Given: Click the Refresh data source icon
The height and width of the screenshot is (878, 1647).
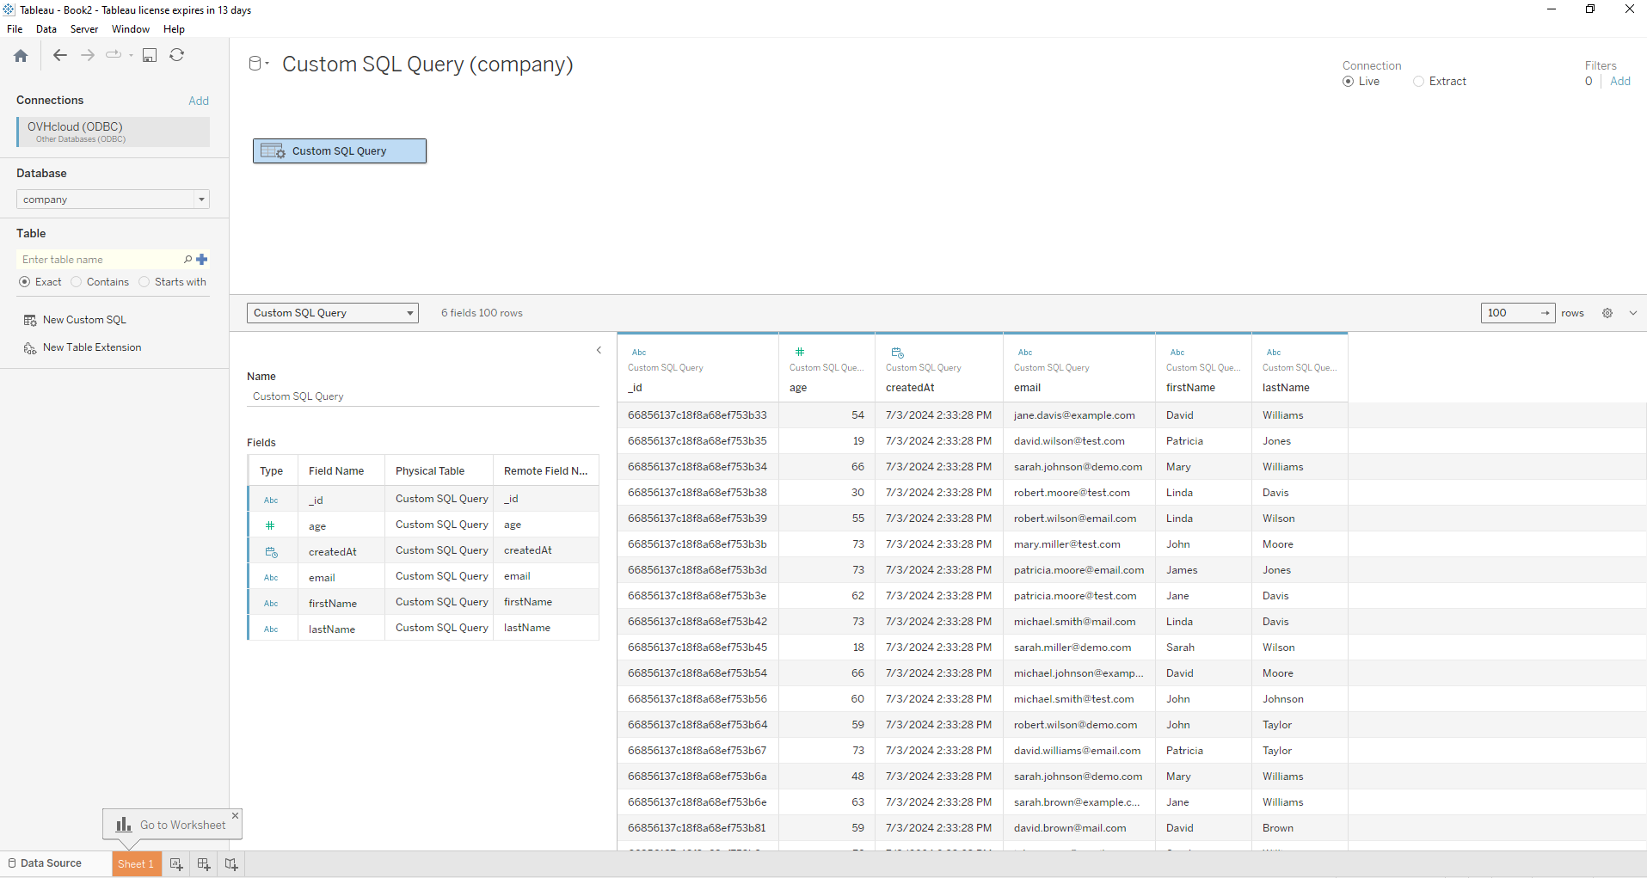Looking at the screenshot, I should [177, 55].
